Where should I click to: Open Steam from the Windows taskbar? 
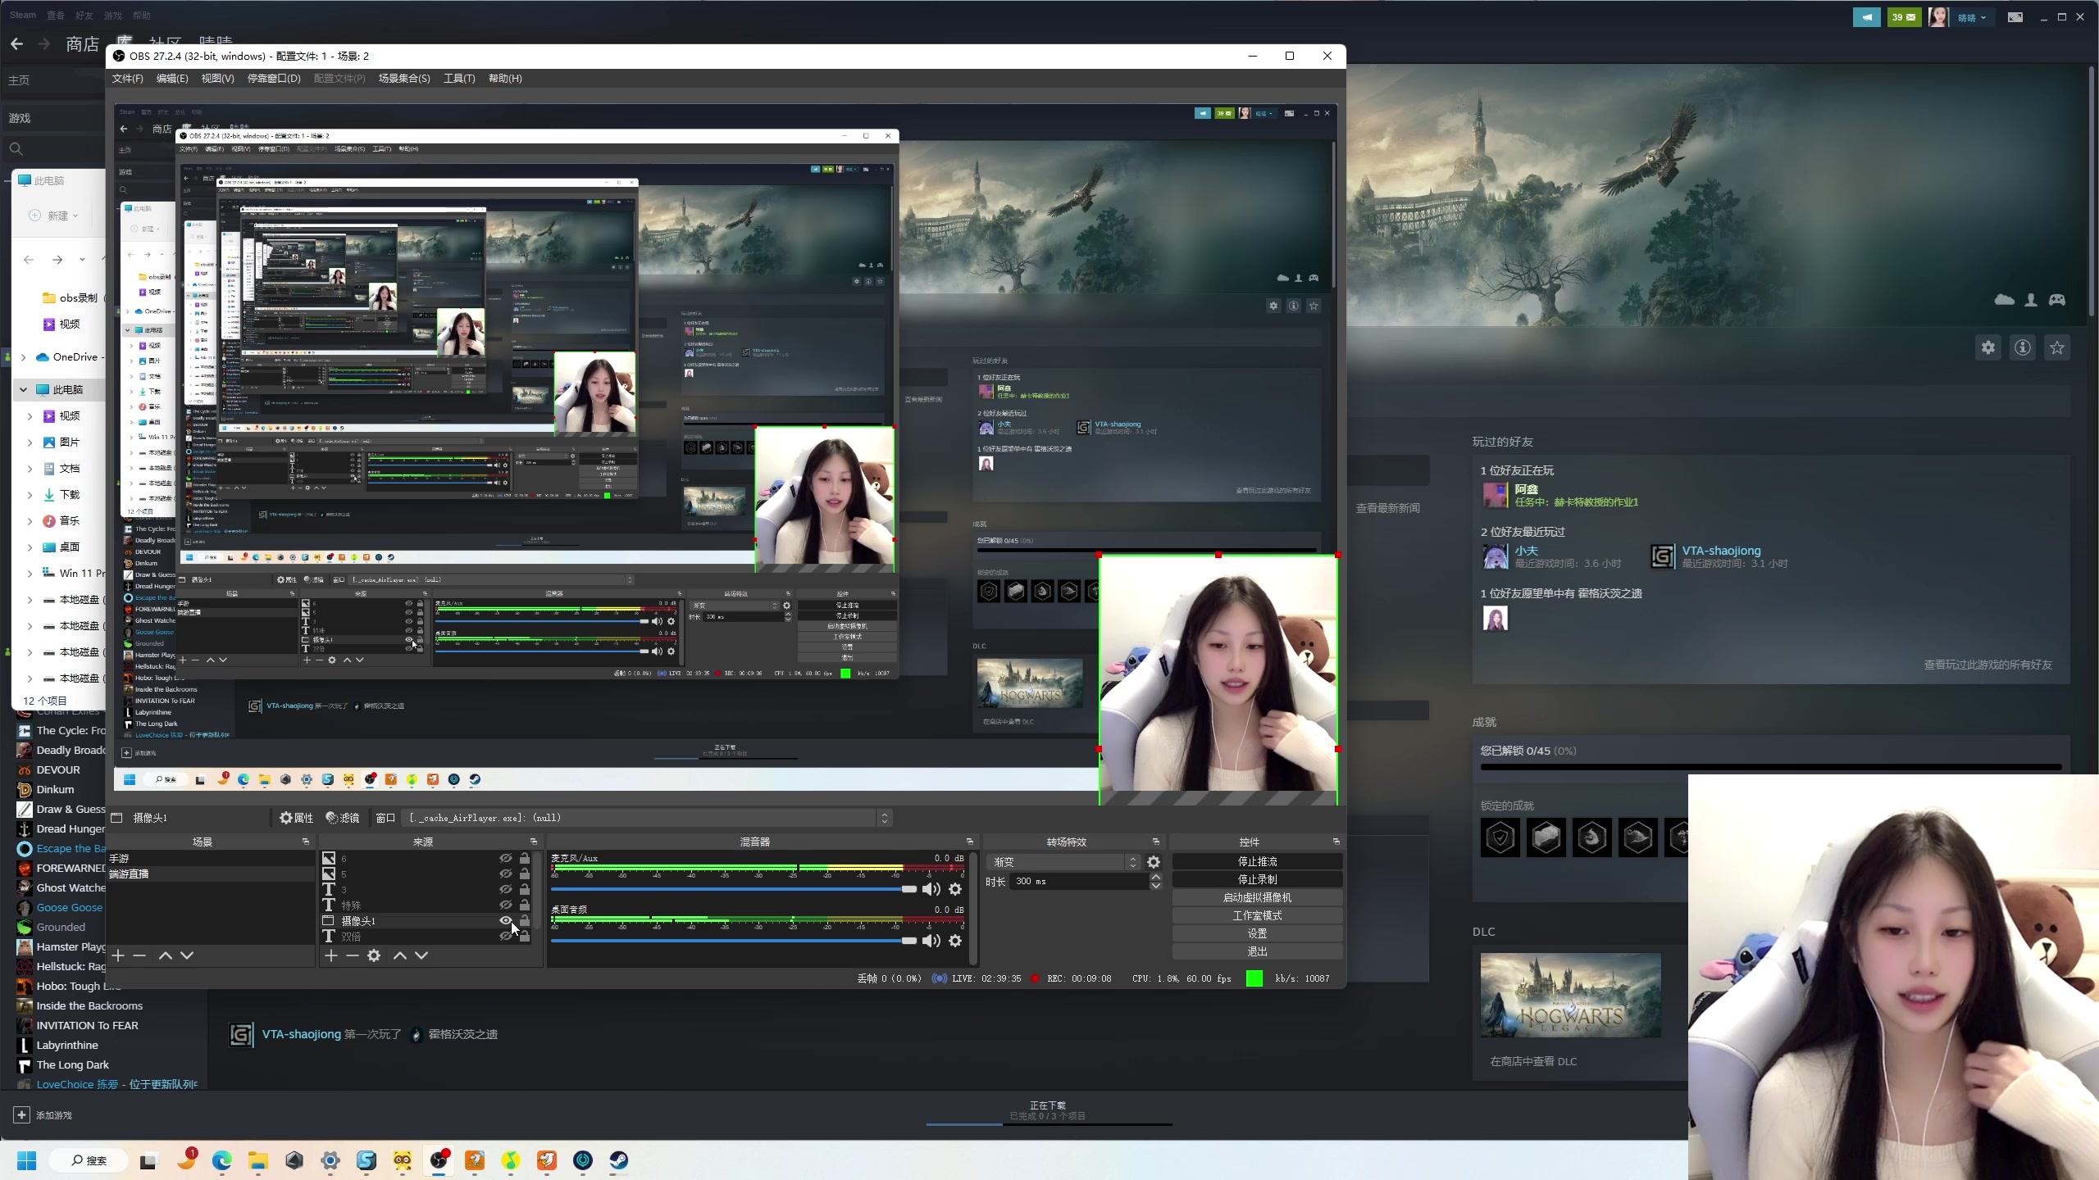tap(619, 1160)
